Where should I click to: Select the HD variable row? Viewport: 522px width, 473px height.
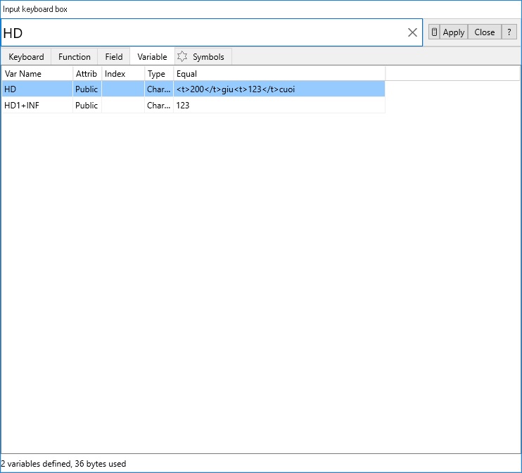coord(37,89)
